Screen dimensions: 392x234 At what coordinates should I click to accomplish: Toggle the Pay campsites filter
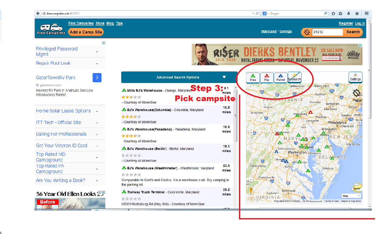[267, 77]
